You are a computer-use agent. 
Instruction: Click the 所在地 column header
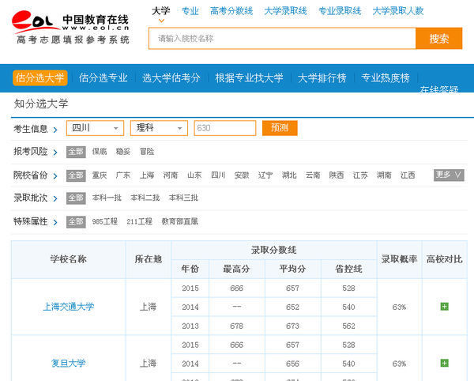pyautogui.click(x=149, y=259)
